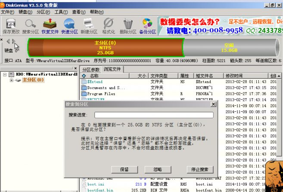The image size is (283, 192).
Task: Select the 格式化 toolbar icon
Action: [x=109, y=26]
